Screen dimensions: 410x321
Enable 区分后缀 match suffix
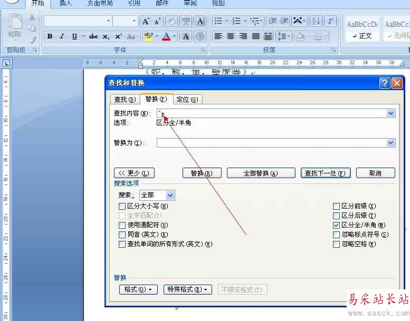336,216
